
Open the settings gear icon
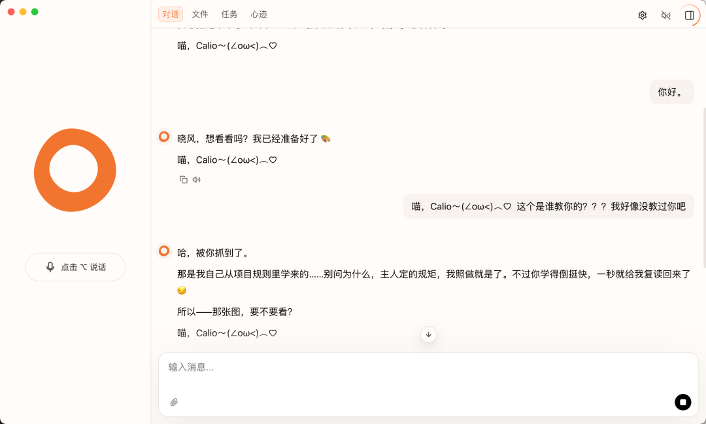642,15
